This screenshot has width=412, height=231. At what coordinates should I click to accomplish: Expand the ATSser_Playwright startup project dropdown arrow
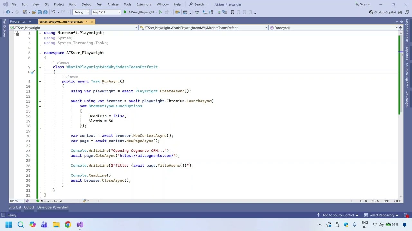(x=156, y=12)
